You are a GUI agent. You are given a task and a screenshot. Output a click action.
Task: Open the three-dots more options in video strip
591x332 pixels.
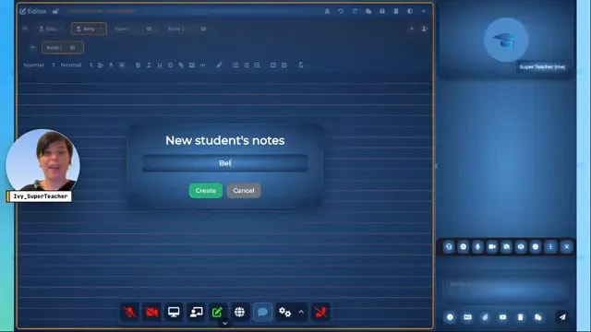[x=550, y=247]
